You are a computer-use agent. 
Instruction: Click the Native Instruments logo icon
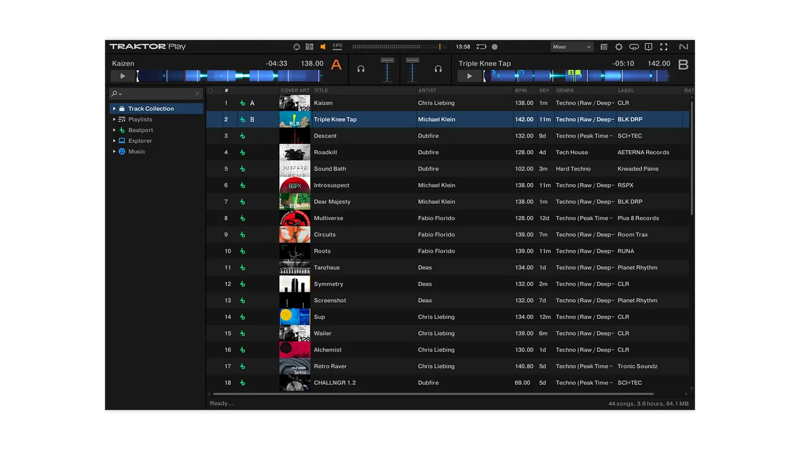tap(683, 47)
